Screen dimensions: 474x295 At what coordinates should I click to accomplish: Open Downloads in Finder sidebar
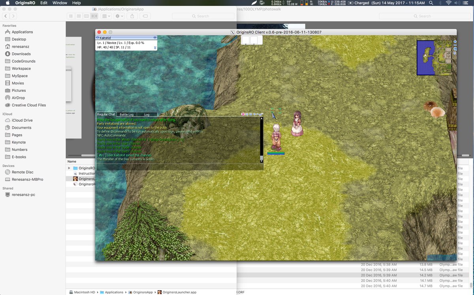[21, 54]
